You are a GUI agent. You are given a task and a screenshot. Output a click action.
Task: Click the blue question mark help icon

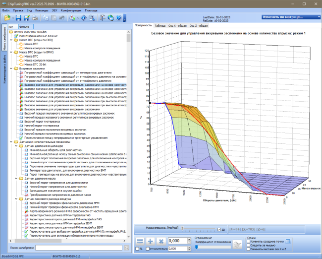[119, 18]
